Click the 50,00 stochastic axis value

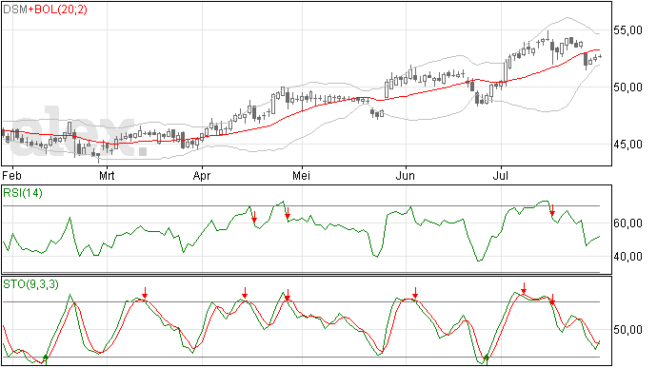(627, 330)
